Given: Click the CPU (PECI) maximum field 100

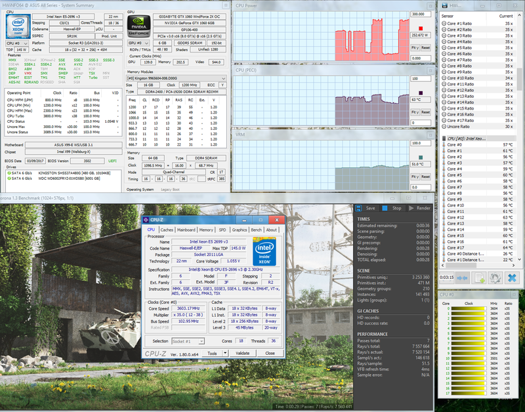Looking at the screenshot, I should 421,79.
